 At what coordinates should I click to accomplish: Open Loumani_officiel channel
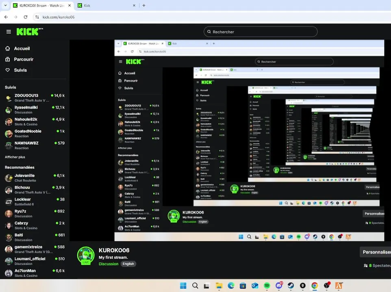35,261
